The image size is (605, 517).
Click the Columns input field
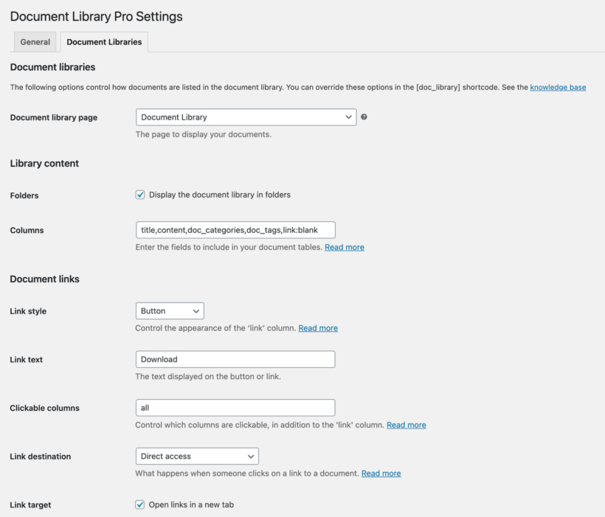(x=235, y=230)
